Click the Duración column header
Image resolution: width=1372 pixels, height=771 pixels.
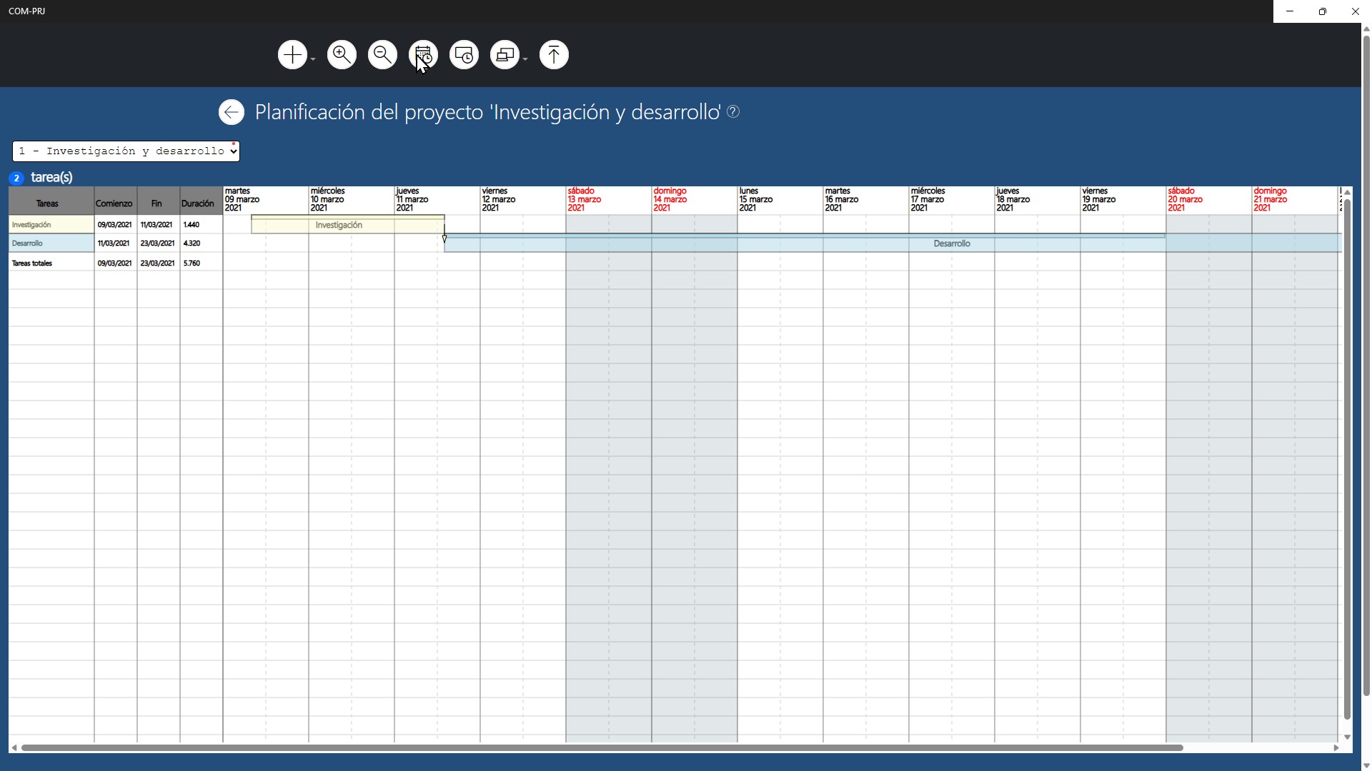[x=198, y=203]
